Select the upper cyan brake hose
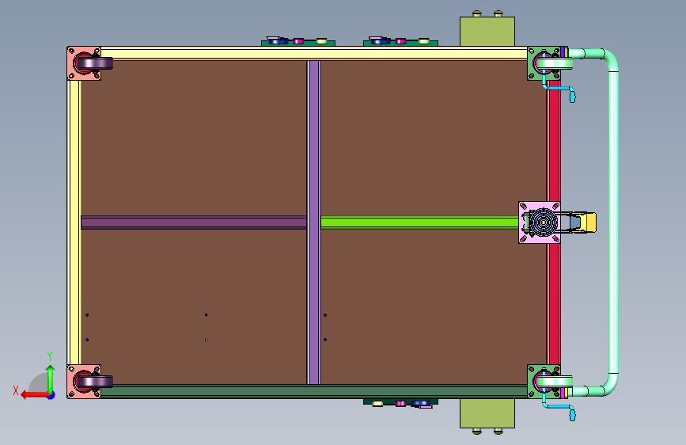This screenshot has width=686, height=445. [x=559, y=89]
